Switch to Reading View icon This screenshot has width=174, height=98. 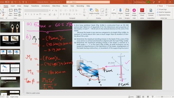click(148, 97)
